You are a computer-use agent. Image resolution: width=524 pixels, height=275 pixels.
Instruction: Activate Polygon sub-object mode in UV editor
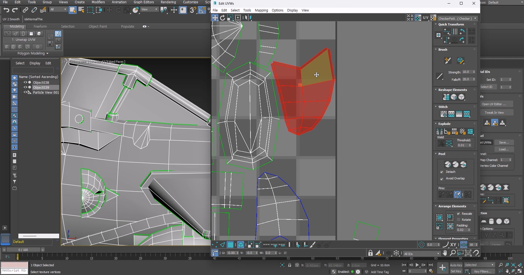(230, 245)
